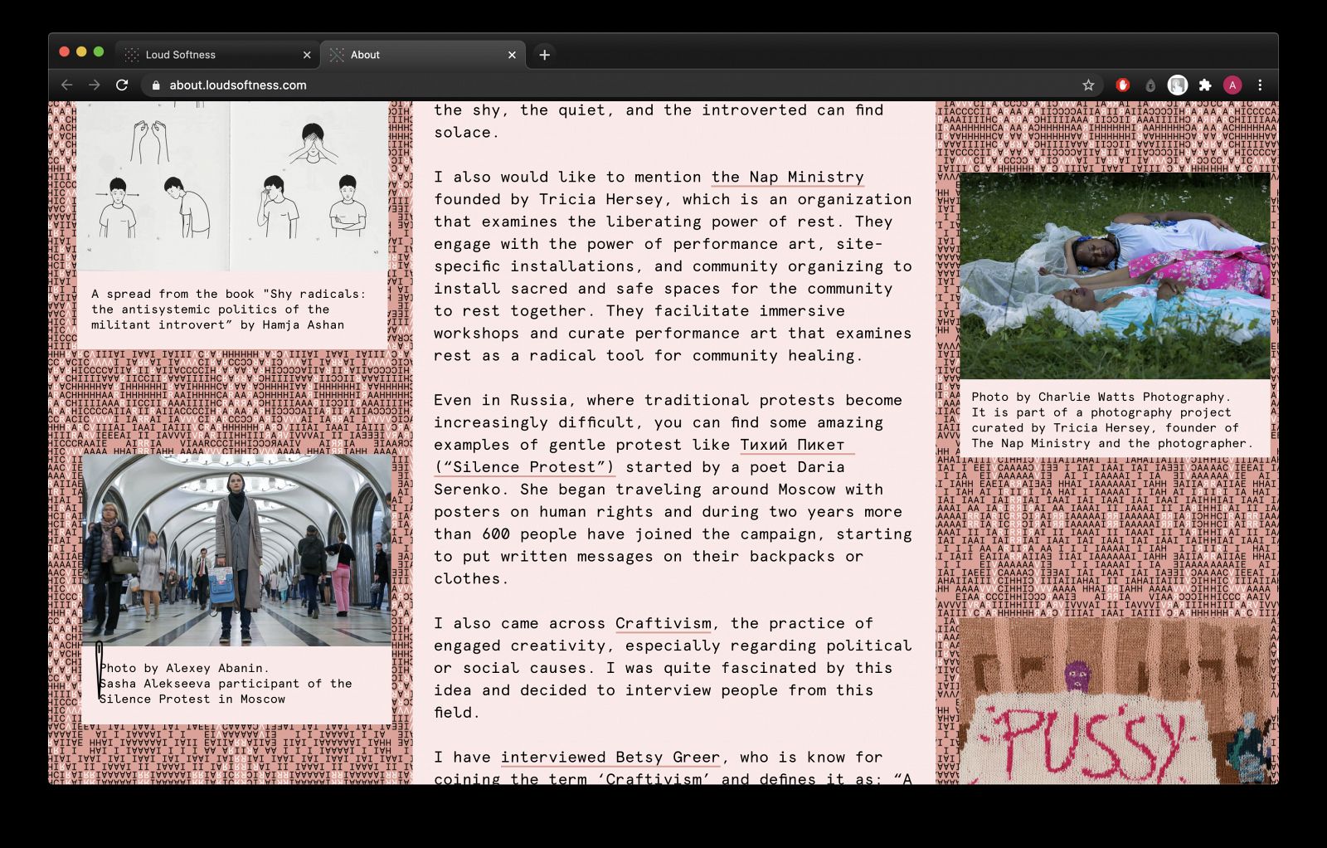
Task: Open the Chrome profile avatar 'A'
Action: point(1232,85)
